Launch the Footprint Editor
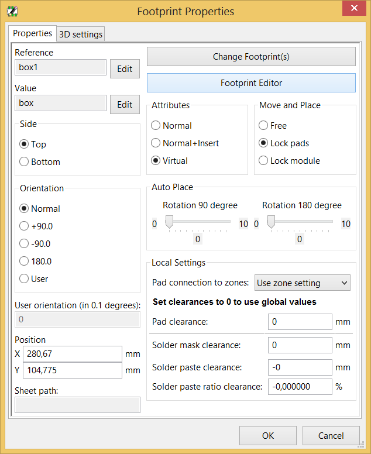The height and width of the screenshot is (454, 371). point(251,83)
